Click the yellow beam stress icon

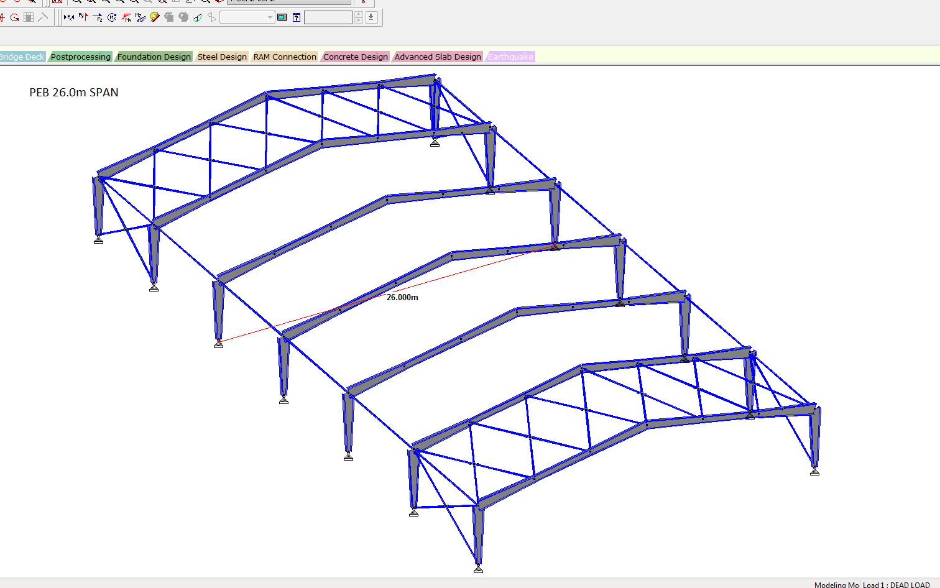pyautogui.click(x=155, y=17)
